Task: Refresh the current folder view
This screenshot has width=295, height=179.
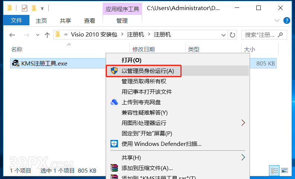Action: click(x=233, y=35)
